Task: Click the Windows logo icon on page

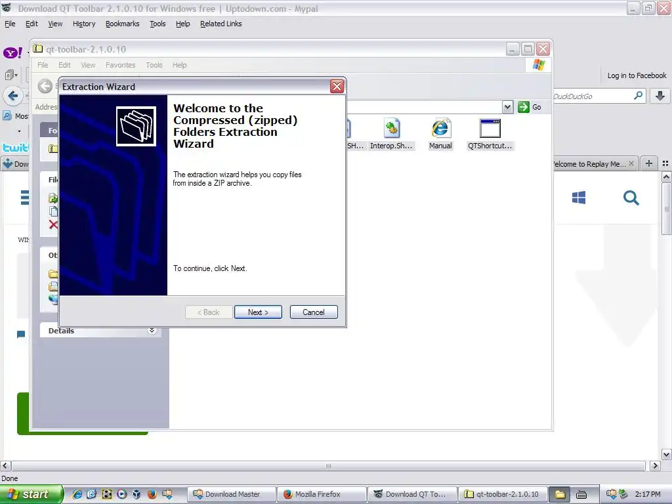Action: [x=579, y=198]
